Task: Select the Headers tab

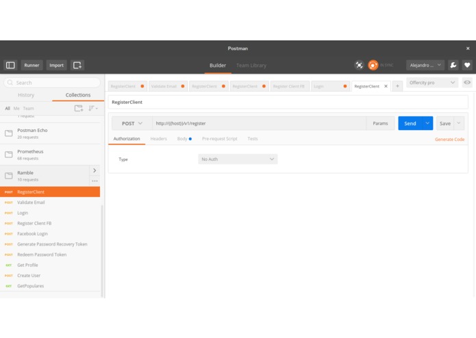Action: pos(159,139)
